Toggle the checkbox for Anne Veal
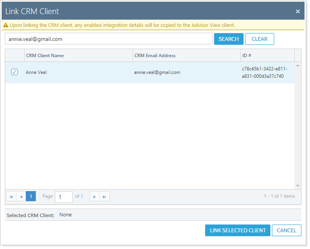This screenshot has width=310, height=249. (x=14, y=72)
